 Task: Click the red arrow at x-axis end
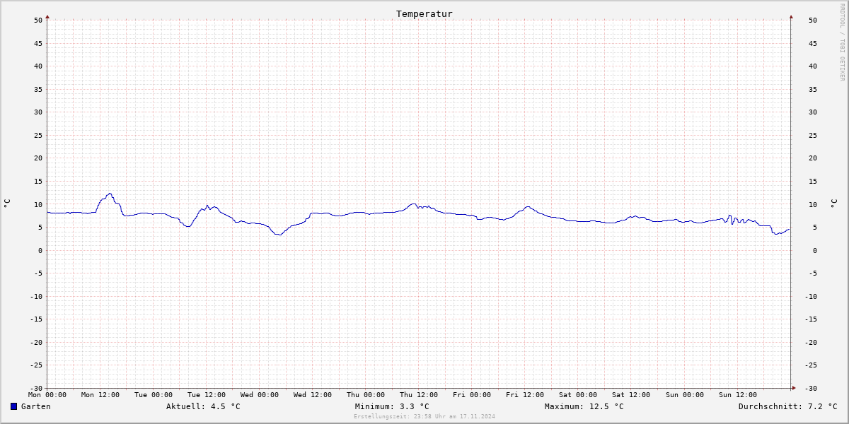point(794,388)
